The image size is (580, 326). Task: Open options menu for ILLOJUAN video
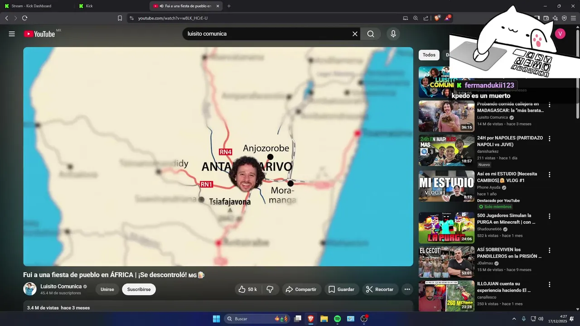coord(550,285)
